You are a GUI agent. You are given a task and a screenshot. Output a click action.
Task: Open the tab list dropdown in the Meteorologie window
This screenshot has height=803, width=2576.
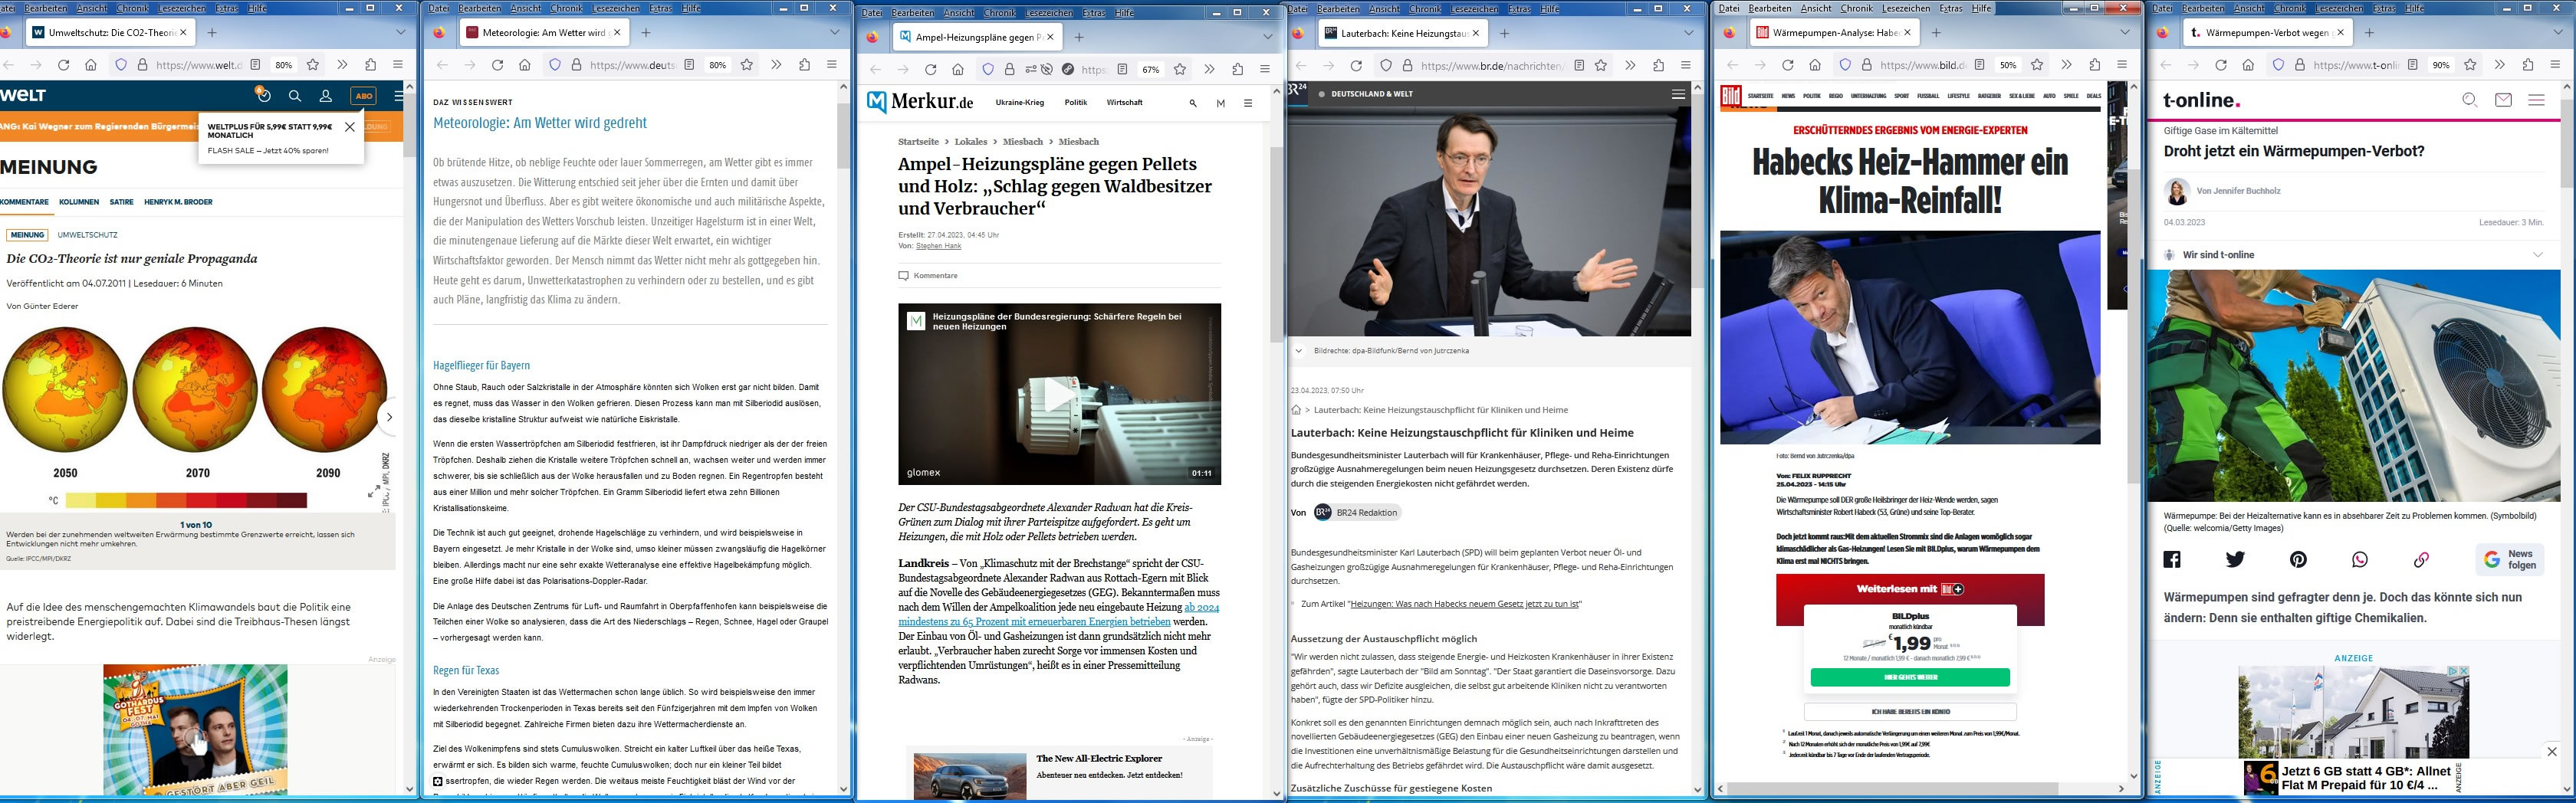[x=835, y=32]
